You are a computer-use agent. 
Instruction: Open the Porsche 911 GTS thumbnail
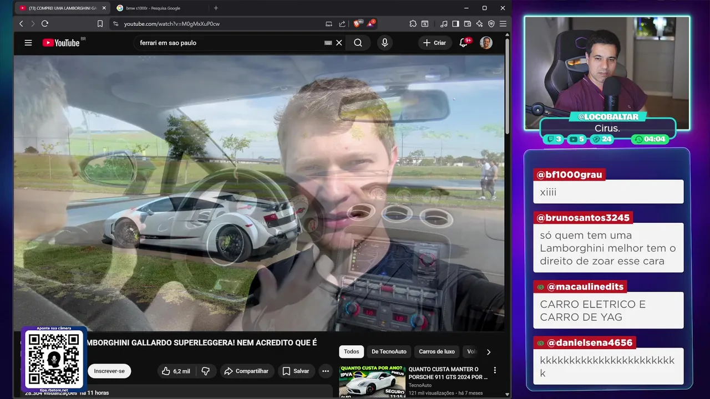coord(372,382)
